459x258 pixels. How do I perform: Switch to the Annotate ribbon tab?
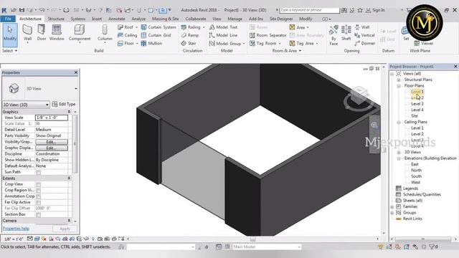click(x=117, y=19)
